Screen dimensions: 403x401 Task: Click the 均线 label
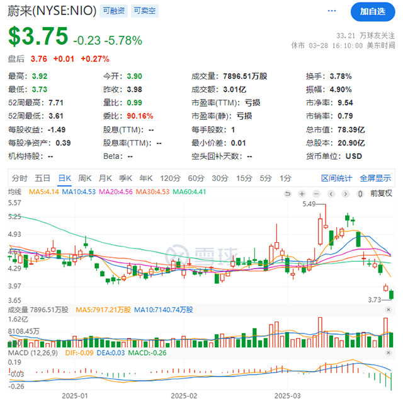tap(15, 192)
